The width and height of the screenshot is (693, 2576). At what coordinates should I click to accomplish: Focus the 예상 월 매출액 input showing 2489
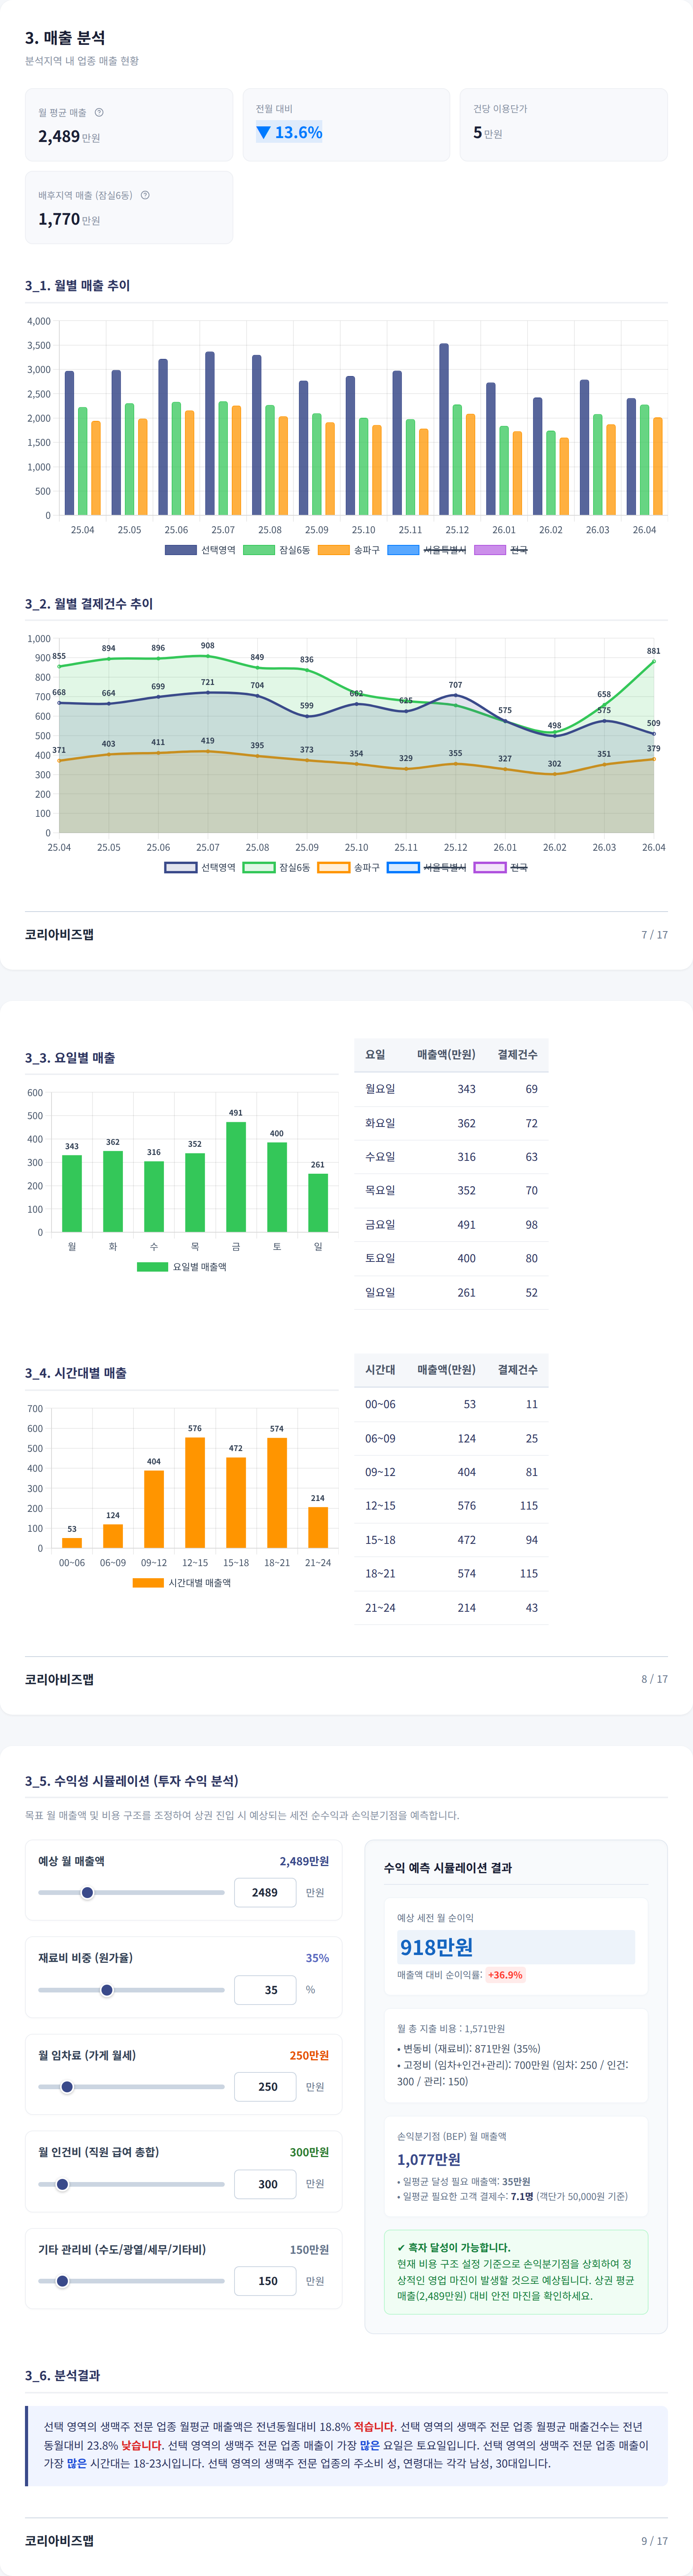click(265, 1892)
